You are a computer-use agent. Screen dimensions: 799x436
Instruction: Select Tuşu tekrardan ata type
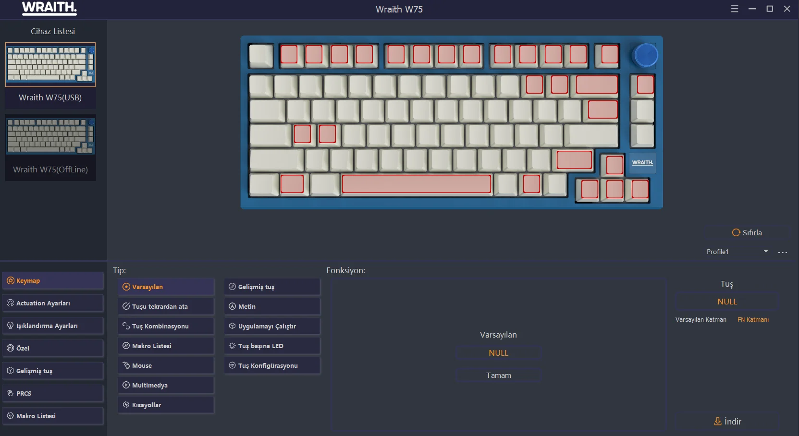pos(166,306)
